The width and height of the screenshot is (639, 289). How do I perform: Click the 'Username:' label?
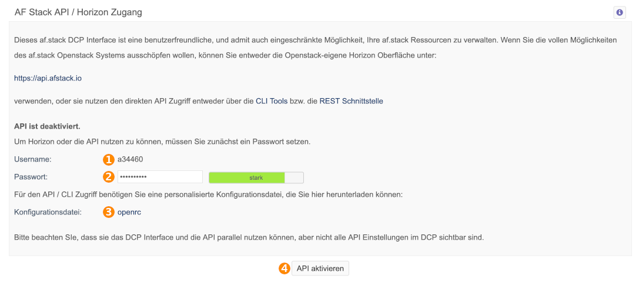[32, 160]
